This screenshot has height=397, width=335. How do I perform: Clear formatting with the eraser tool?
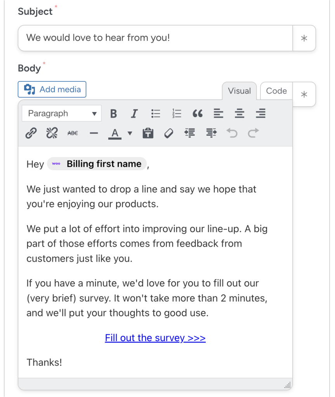coord(169,133)
